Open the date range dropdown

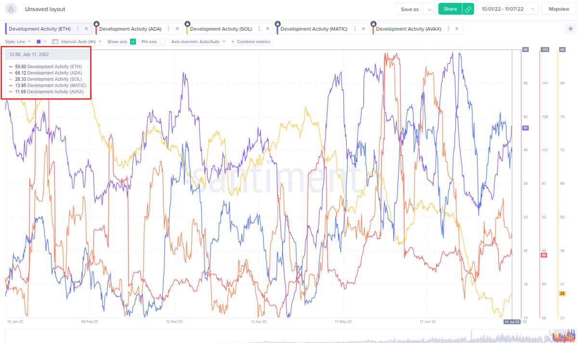point(507,9)
